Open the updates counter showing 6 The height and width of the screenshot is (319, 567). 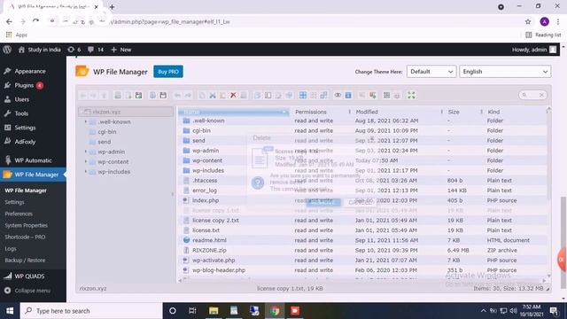74,50
